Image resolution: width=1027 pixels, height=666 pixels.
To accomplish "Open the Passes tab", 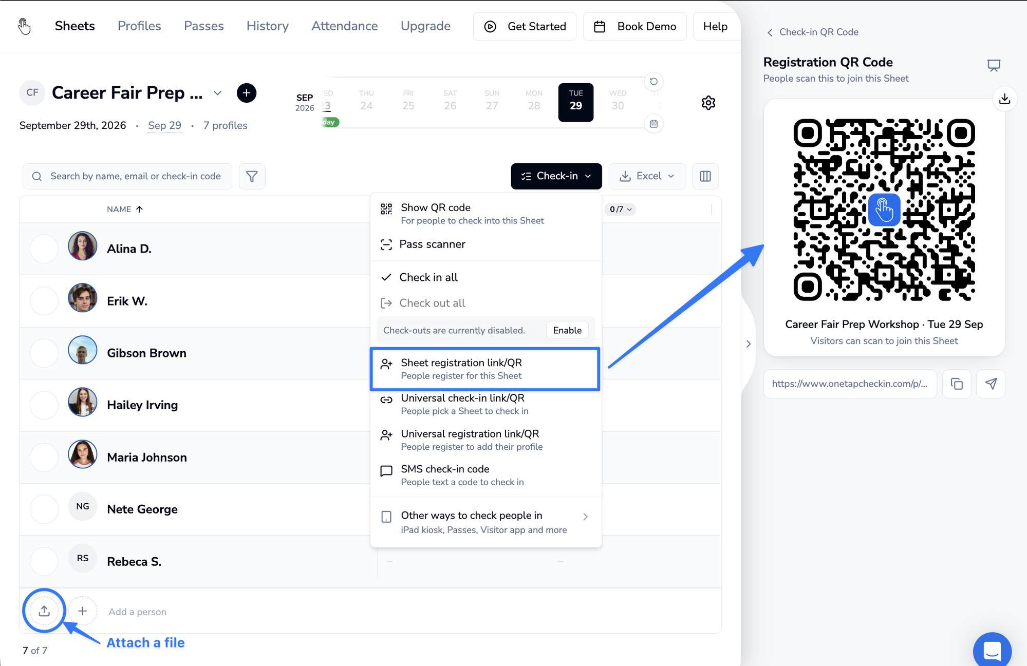I will pos(204,26).
